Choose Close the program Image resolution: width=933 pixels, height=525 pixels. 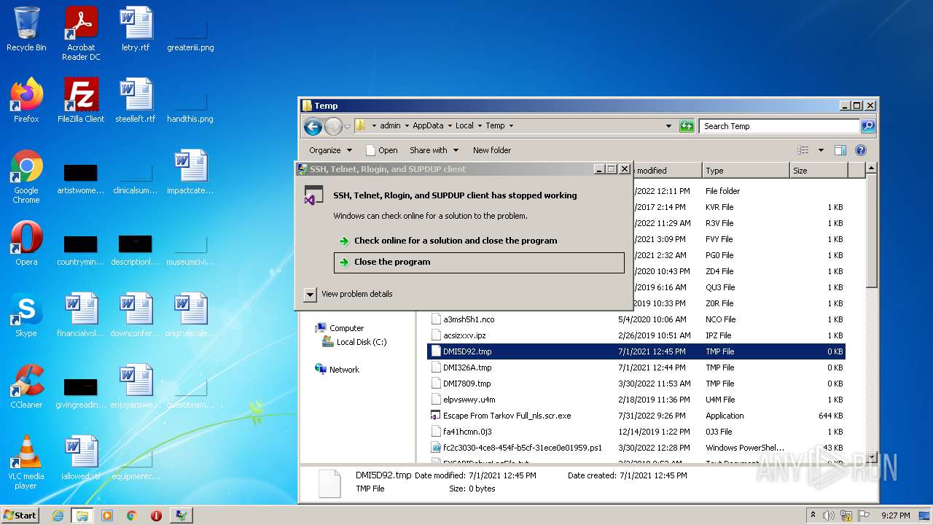(479, 262)
